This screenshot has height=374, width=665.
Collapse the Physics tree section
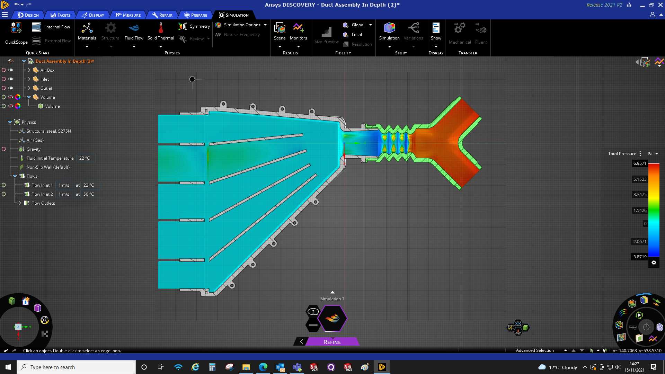click(10, 122)
